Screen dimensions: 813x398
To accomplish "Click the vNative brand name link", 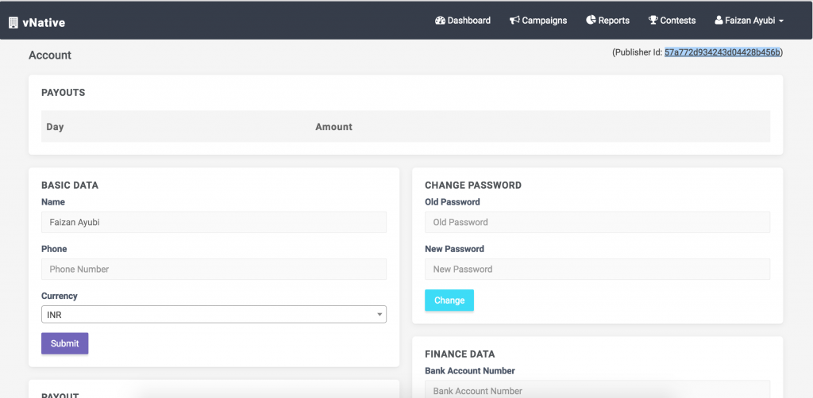I will 44,23.
